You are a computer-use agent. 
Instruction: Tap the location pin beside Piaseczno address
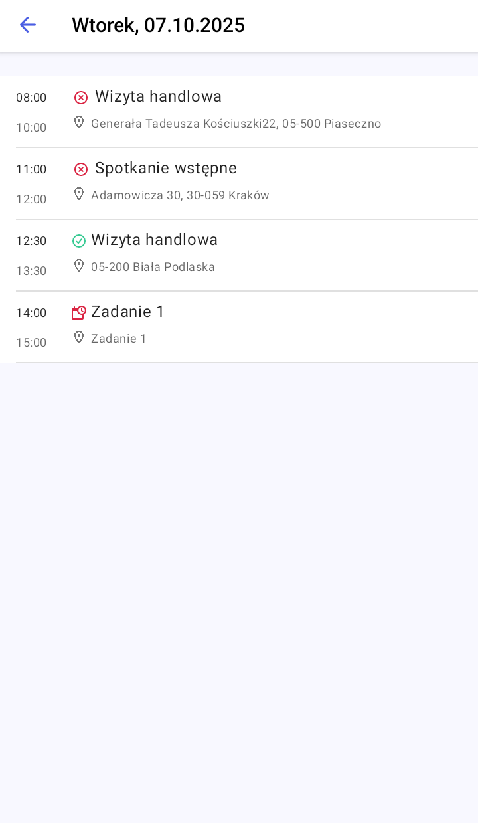click(x=79, y=122)
